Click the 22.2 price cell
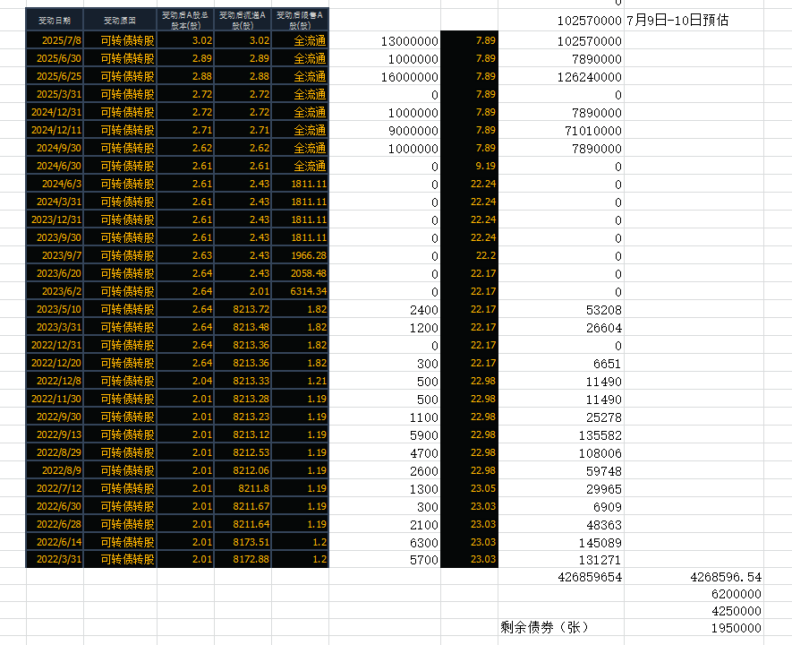Screen dimensions: 792x645 click(x=469, y=255)
